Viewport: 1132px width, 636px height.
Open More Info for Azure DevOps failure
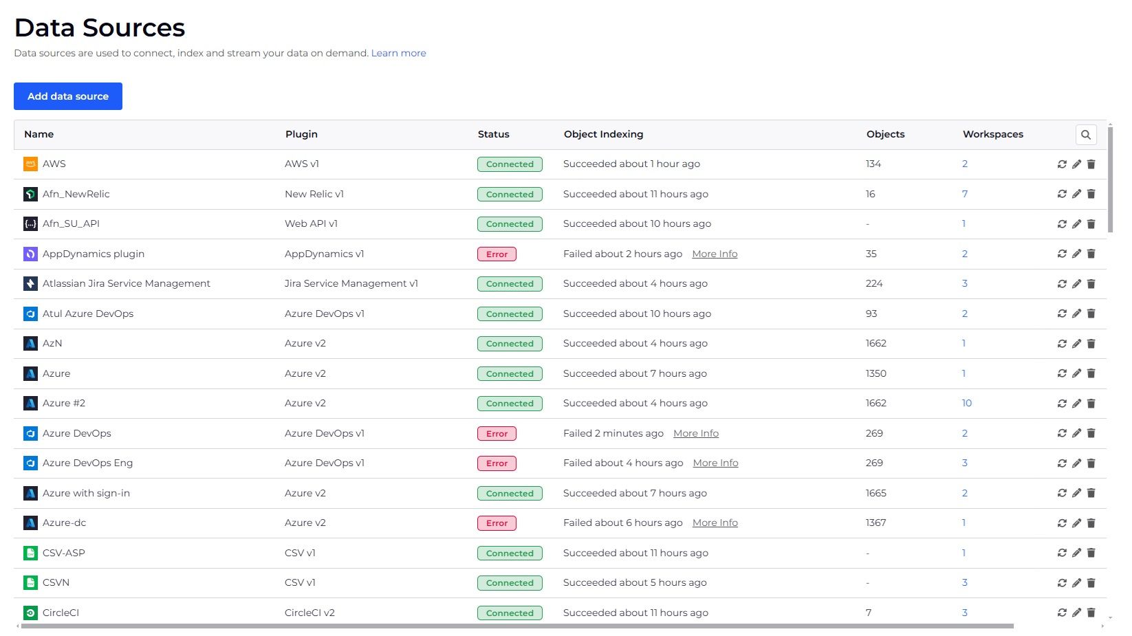click(x=696, y=433)
